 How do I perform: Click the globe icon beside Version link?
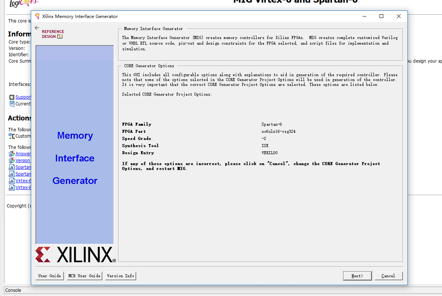[12, 161]
